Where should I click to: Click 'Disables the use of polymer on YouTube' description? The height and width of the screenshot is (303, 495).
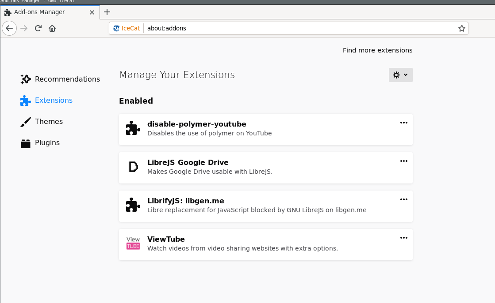tap(210, 133)
